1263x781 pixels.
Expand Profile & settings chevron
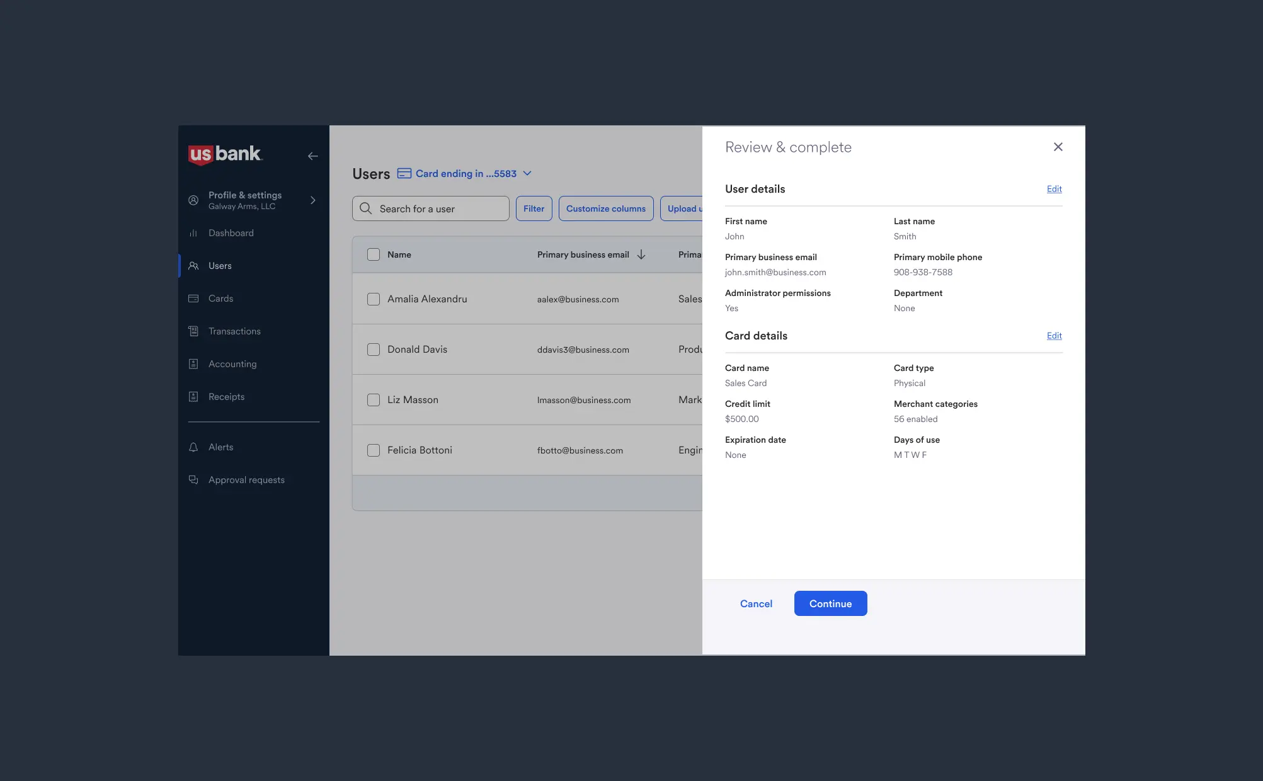(x=313, y=200)
